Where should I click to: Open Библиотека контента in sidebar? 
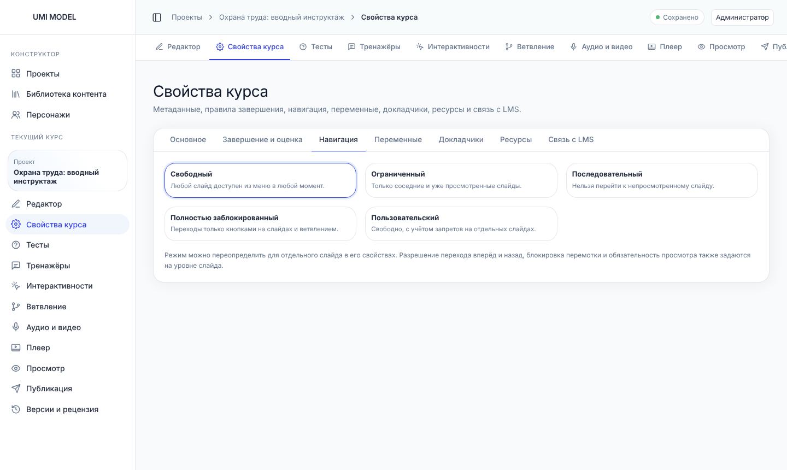pyautogui.click(x=67, y=94)
